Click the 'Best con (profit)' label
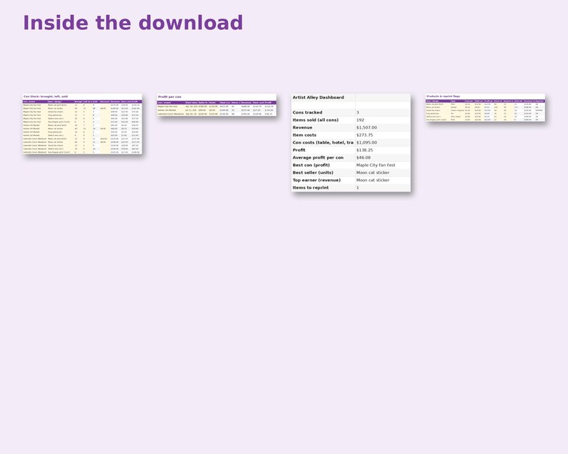Screen dimensions: 568x454 [310, 165]
